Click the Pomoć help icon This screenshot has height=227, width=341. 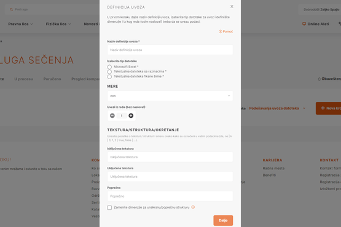[x=220, y=31]
